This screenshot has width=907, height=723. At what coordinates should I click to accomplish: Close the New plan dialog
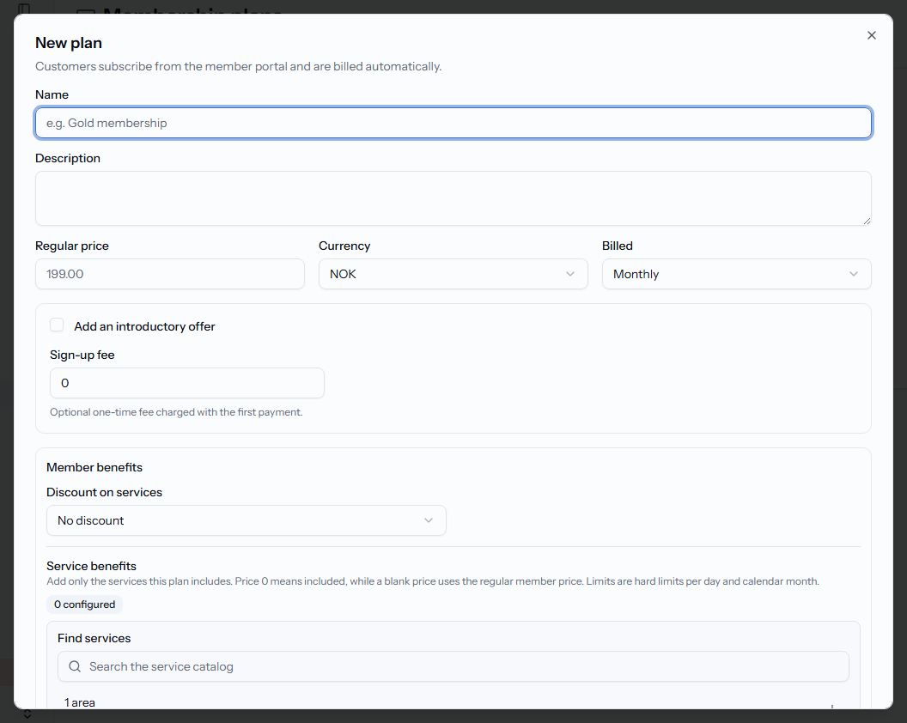tap(871, 35)
